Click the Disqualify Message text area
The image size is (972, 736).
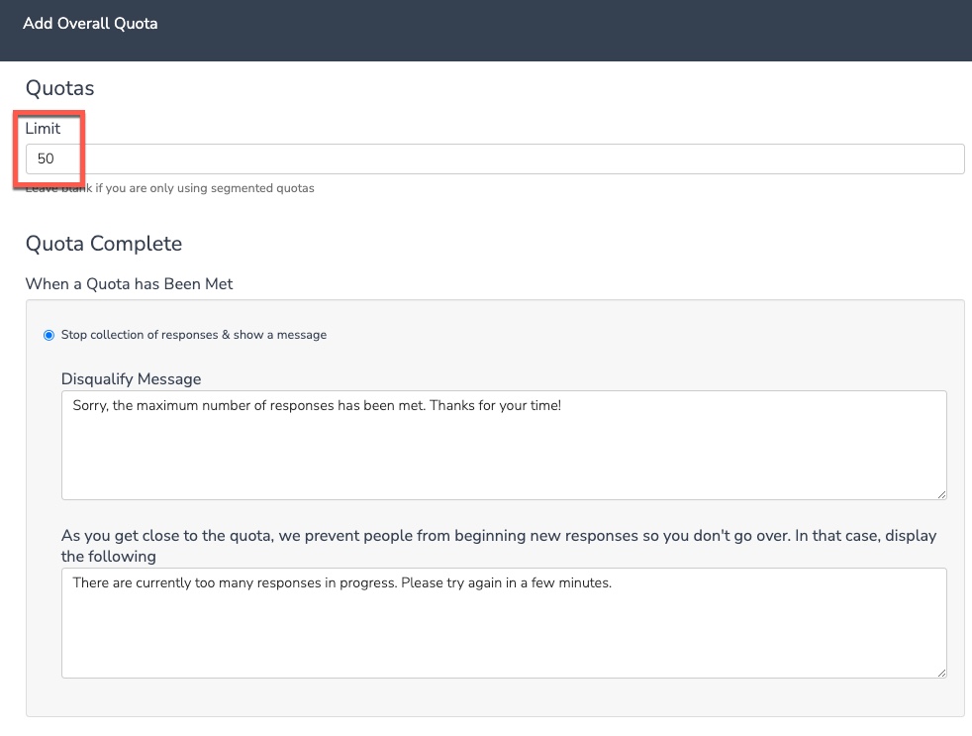tap(504, 456)
